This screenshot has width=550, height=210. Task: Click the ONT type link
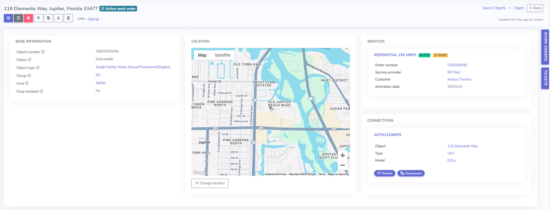coord(451,153)
